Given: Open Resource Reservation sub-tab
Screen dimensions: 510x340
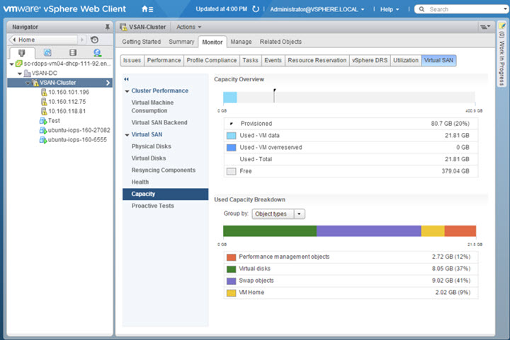Looking at the screenshot, I should click(317, 60).
